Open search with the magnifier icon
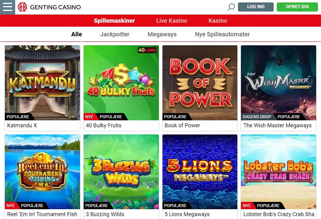The width and height of the screenshot is (321, 219). click(x=231, y=7)
